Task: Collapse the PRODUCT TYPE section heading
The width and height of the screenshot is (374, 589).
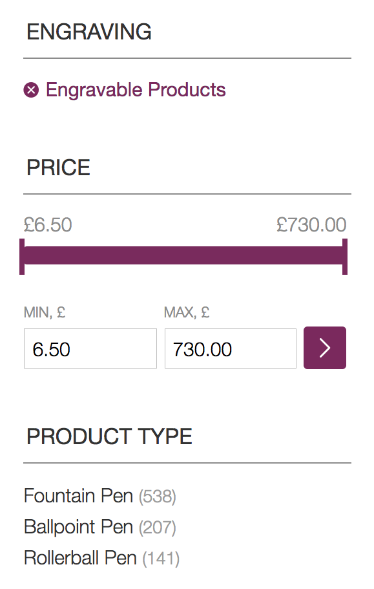Action: point(109,436)
